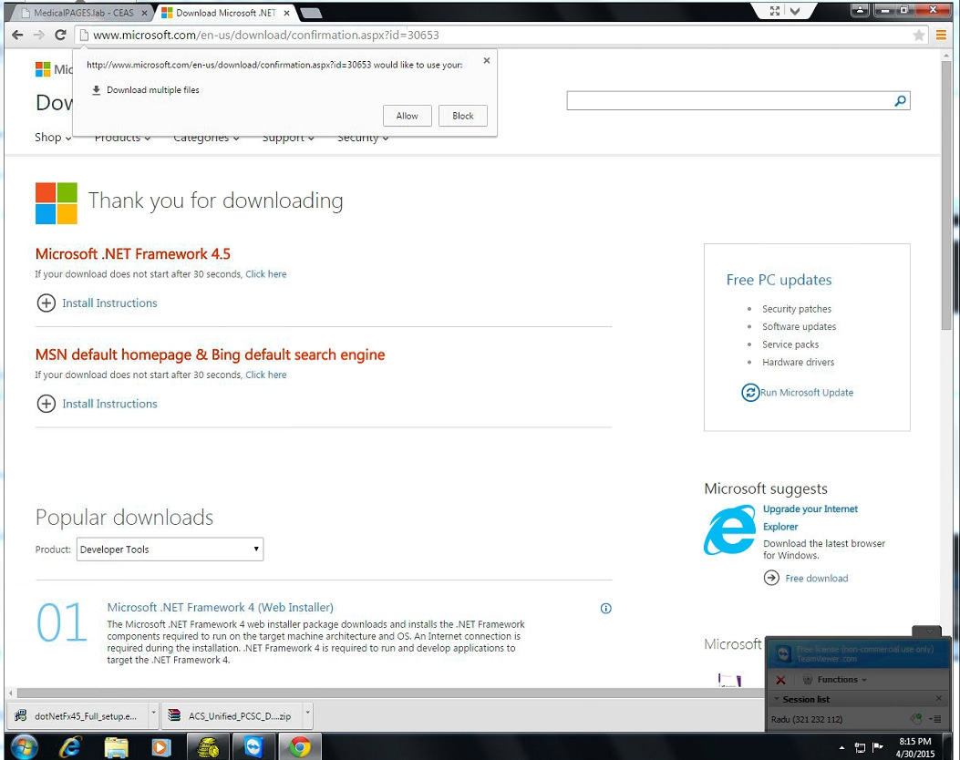Switch to TeamViewer in the taskbar
The width and height of the screenshot is (960, 760).
[x=253, y=747]
